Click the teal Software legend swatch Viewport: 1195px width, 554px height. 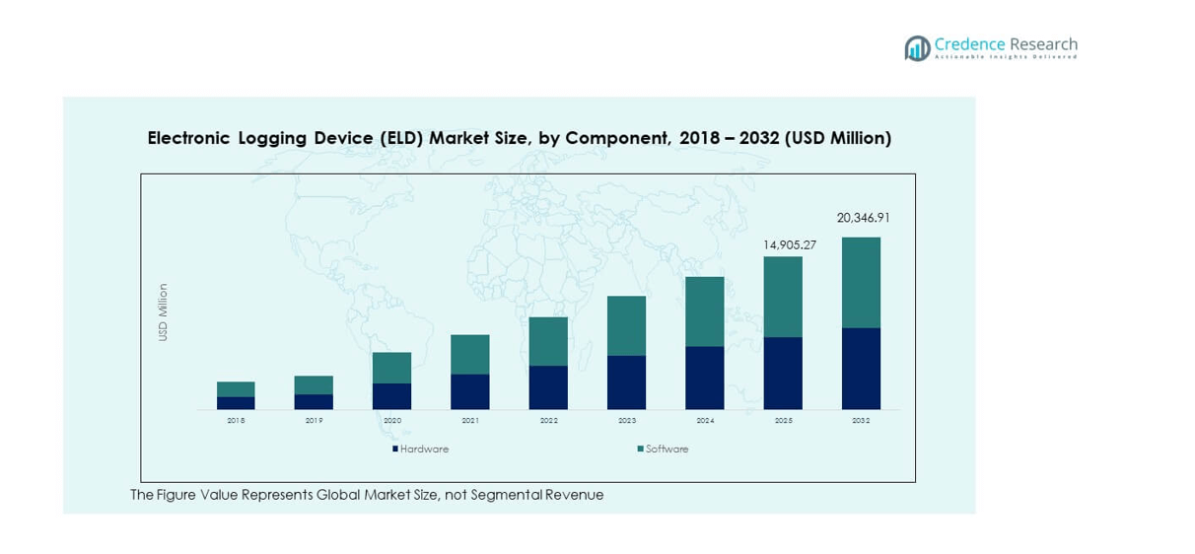click(640, 449)
